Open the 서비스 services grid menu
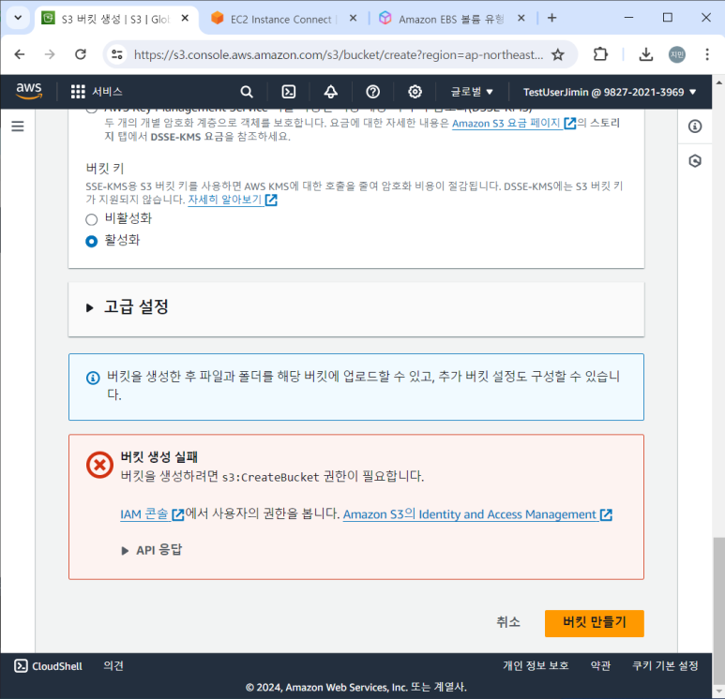This screenshot has width=725, height=699. tap(97, 92)
